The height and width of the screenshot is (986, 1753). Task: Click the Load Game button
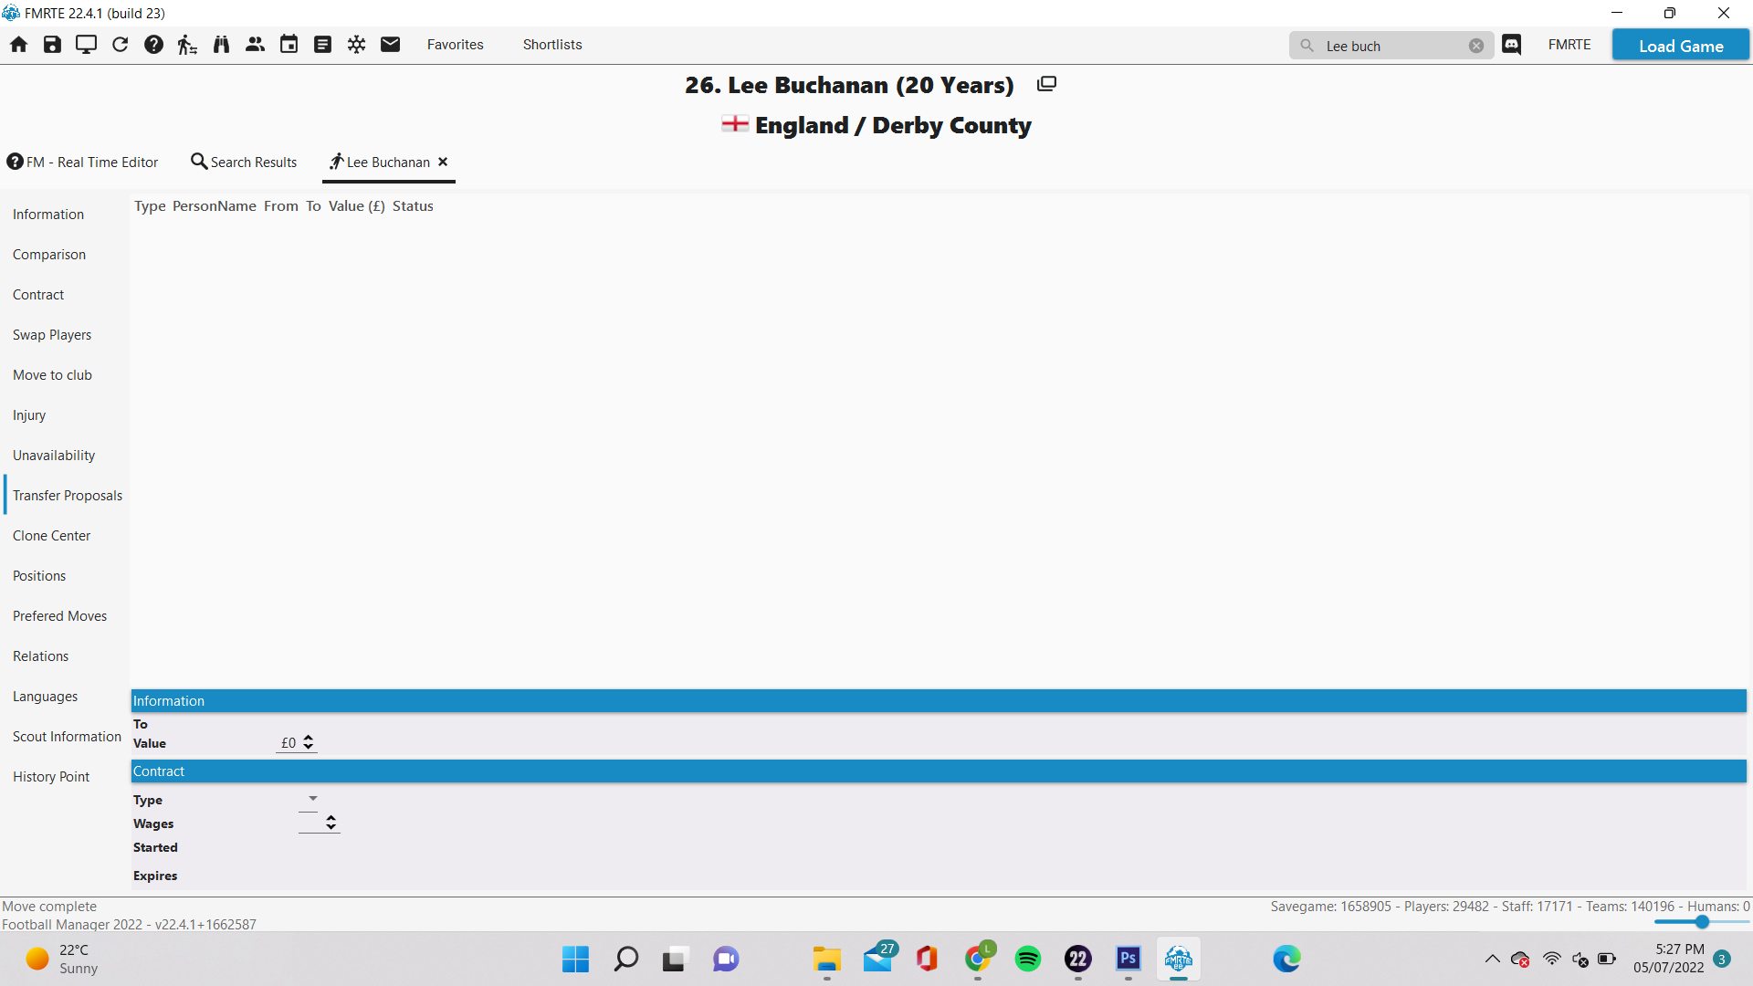coord(1680,46)
